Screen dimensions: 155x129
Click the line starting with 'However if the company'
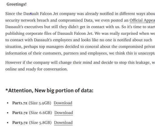[x=80, y=63]
